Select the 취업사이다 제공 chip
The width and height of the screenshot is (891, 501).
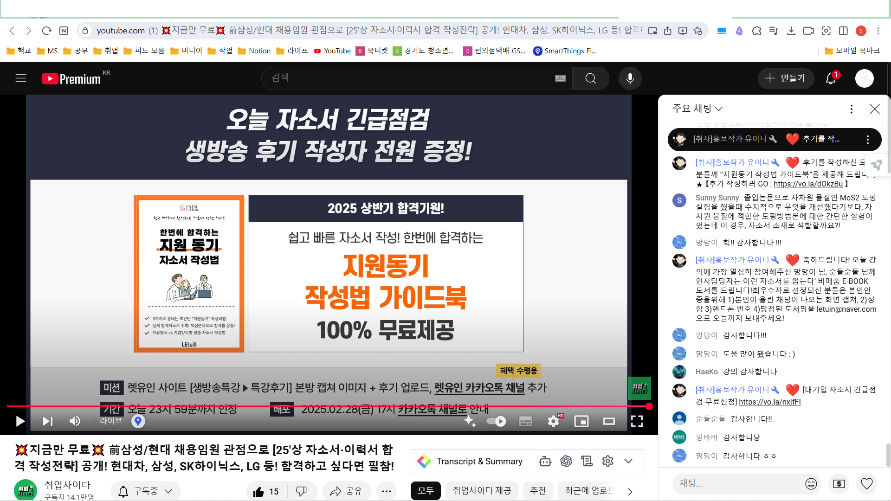click(482, 491)
